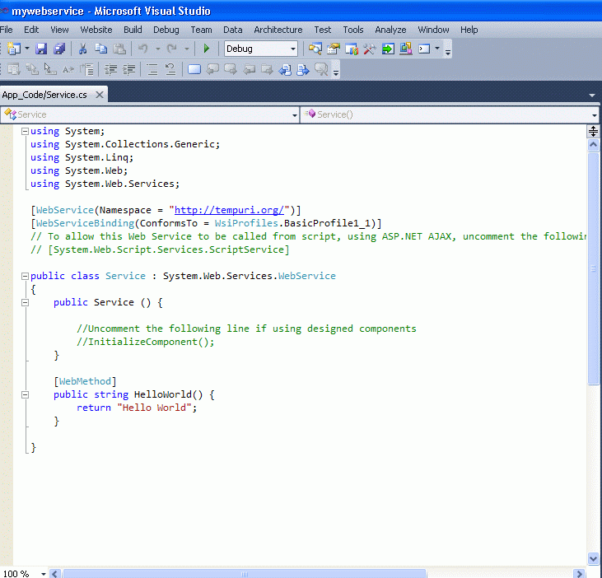Click the Cut scissors icon
Viewport: 602px width, 578px height.
tap(83, 49)
